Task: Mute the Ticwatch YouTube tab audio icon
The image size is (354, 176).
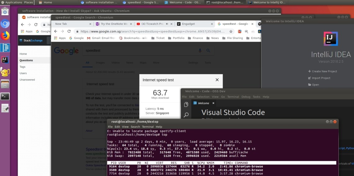Action: tap(167, 24)
